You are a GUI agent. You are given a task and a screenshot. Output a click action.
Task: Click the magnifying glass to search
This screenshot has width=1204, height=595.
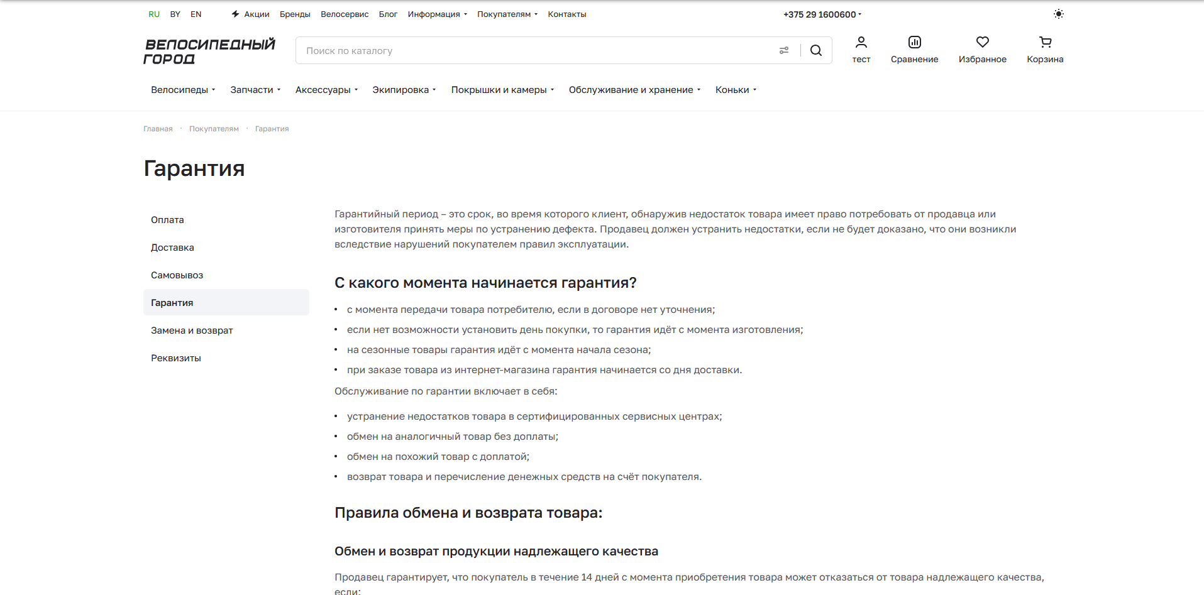(815, 50)
